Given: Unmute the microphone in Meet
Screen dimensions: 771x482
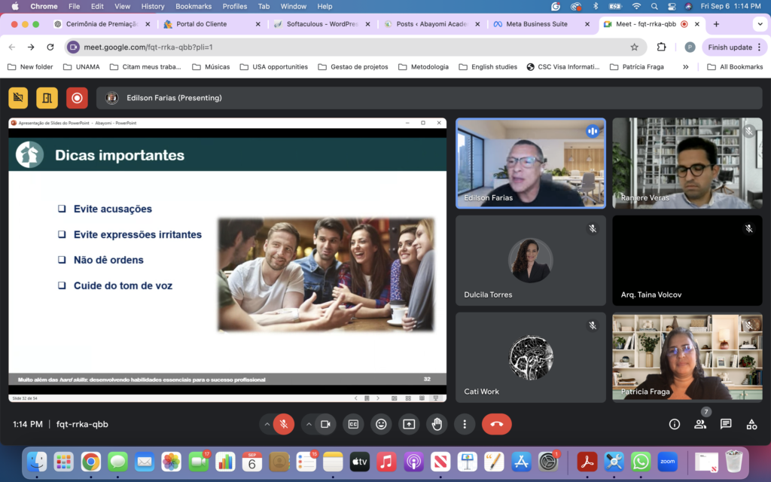Looking at the screenshot, I should coord(284,424).
